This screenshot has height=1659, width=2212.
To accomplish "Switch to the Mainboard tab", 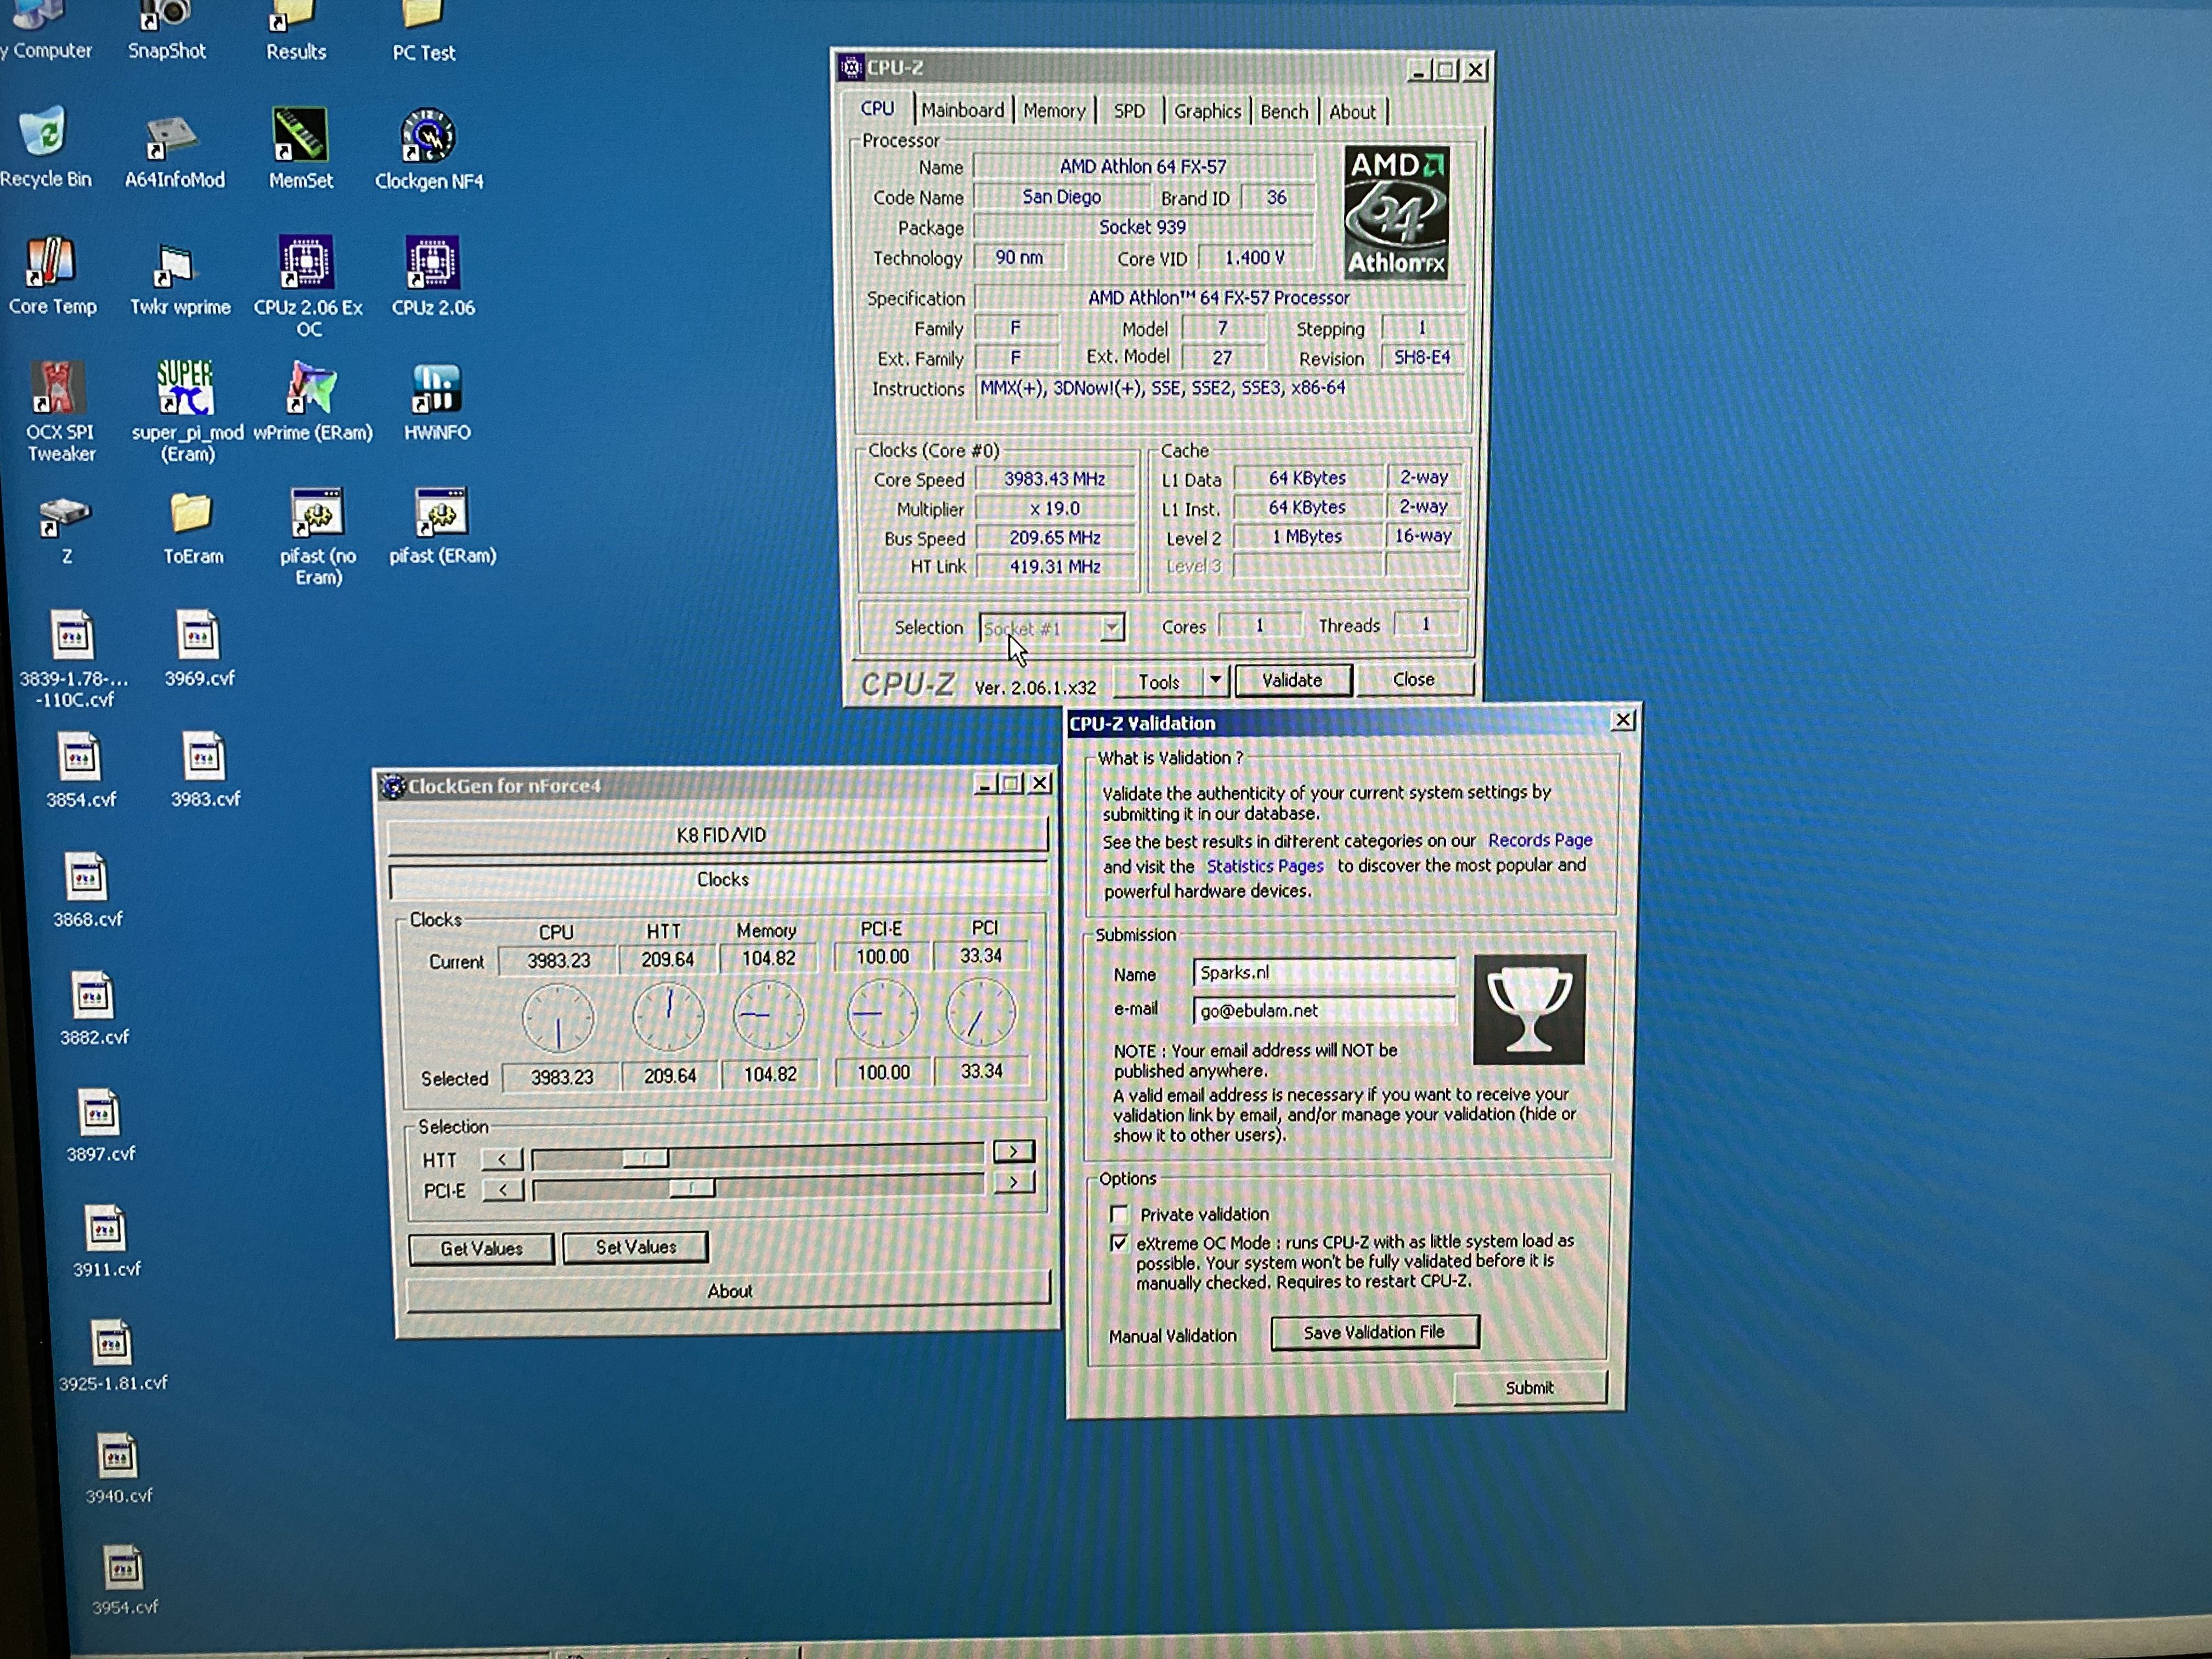I will click(x=962, y=110).
